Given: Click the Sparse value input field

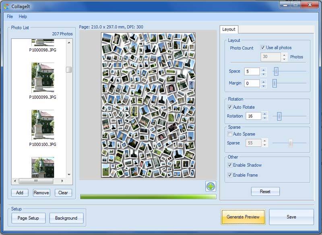Looking at the screenshot, I should coord(254,143).
